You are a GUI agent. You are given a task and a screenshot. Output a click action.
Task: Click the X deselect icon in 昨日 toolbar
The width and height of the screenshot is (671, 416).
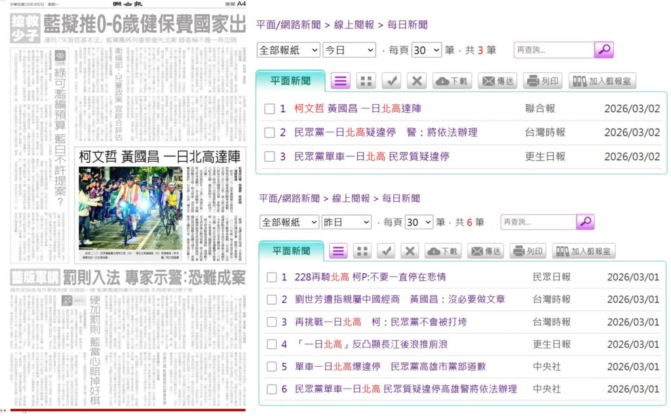click(x=410, y=252)
